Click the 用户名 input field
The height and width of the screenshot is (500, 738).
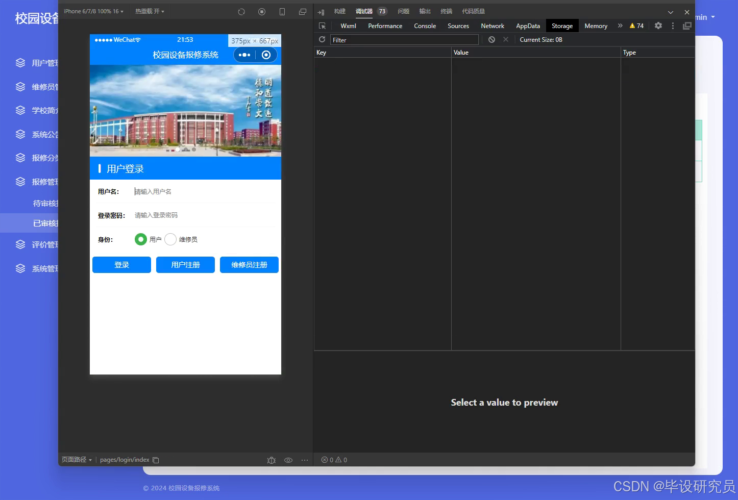204,191
